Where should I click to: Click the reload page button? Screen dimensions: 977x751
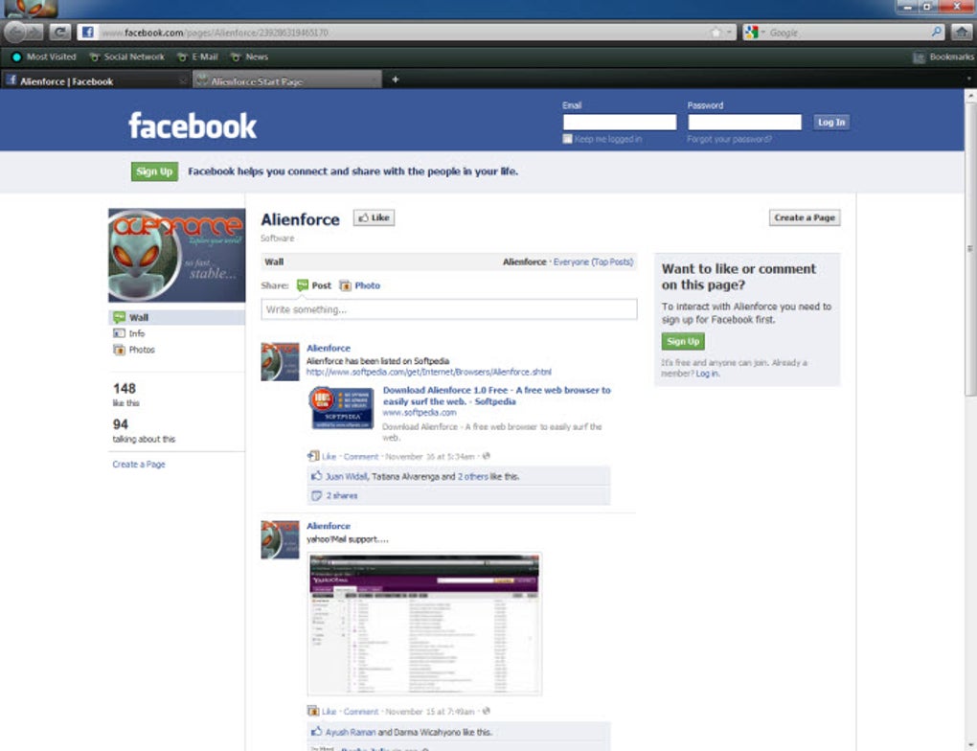pos(59,32)
